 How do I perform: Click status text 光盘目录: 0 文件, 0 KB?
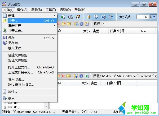click(x=79, y=112)
